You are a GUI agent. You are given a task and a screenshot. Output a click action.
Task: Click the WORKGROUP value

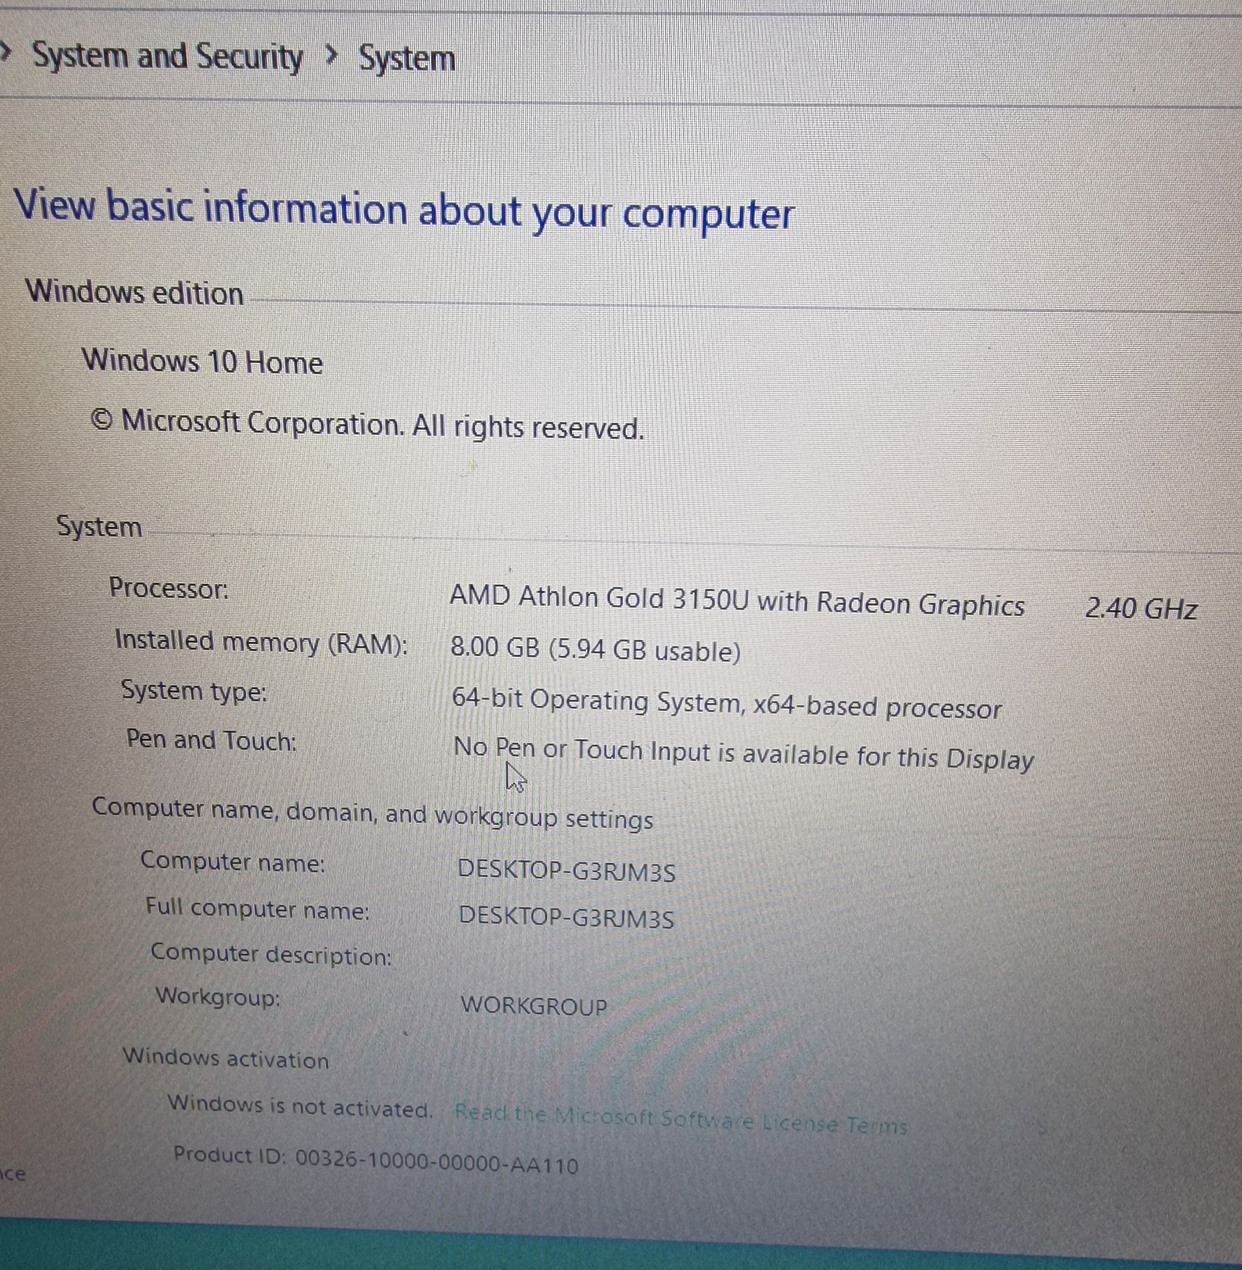[x=534, y=1005]
